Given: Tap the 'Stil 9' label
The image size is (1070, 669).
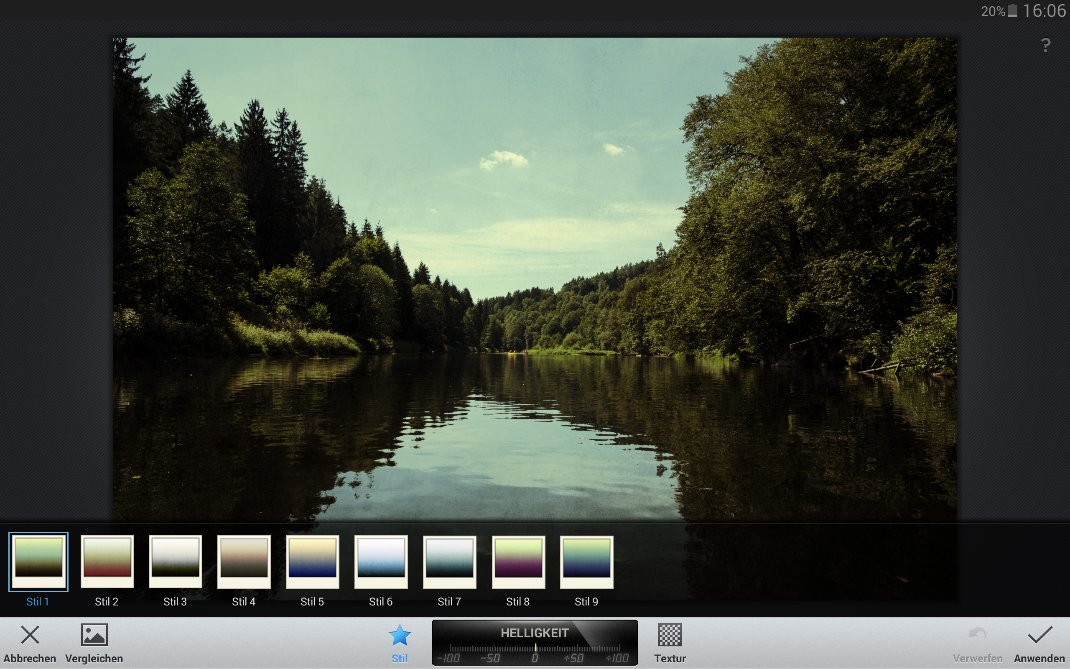Looking at the screenshot, I should 586,602.
